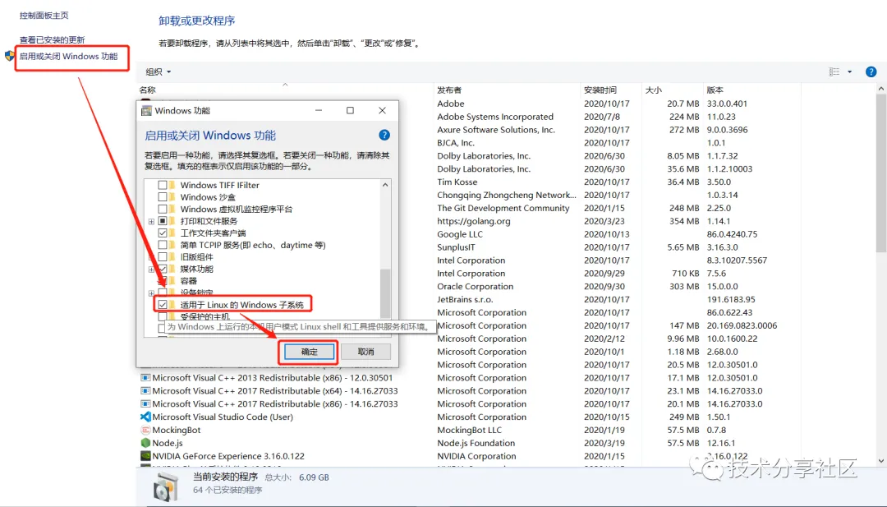Image resolution: width=887 pixels, height=507 pixels.
Task: Click icon of Visual C++ 2017 Redistributable (x86)
Action: [x=145, y=404]
